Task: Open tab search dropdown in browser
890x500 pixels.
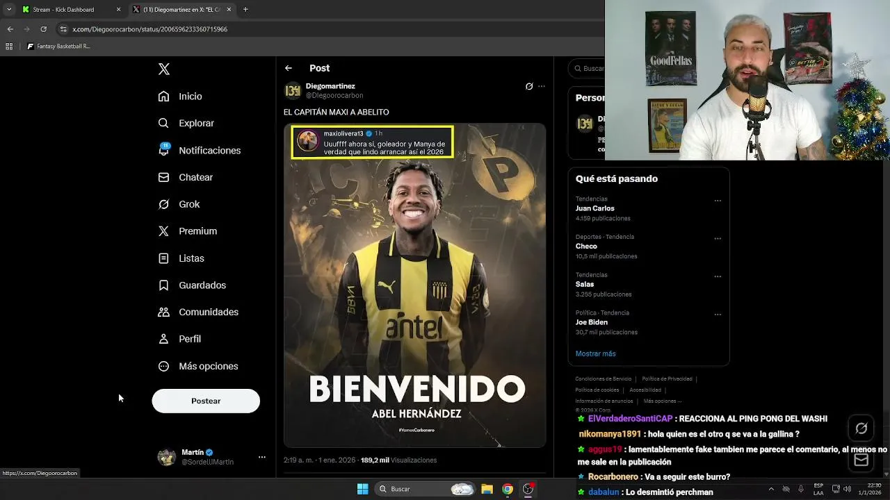Action: [x=8, y=9]
